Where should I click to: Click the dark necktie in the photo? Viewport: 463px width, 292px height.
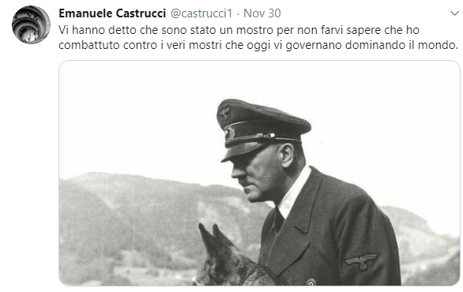coord(277,219)
